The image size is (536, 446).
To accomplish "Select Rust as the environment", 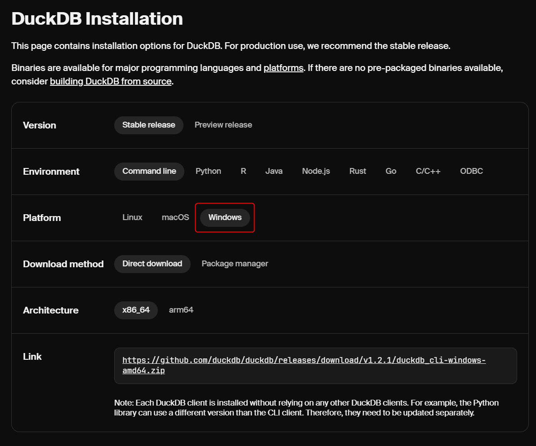I will [357, 171].
